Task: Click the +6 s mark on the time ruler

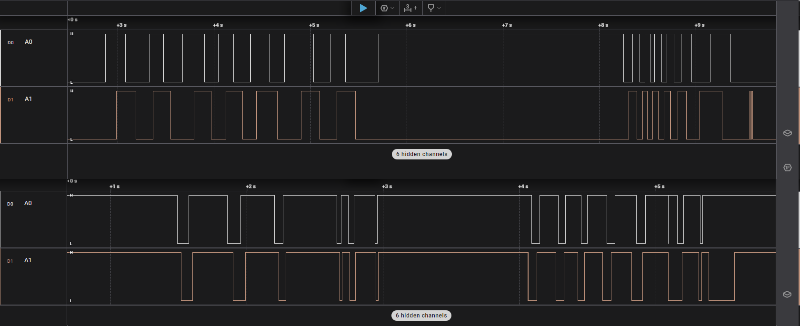Action: click(410, 25)
